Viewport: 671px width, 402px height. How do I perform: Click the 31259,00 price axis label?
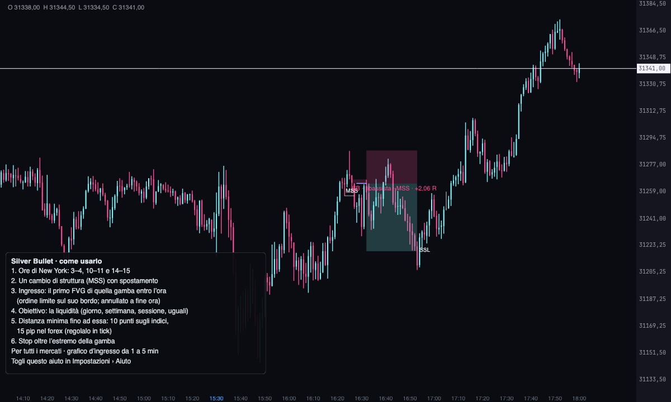pos(652,191)
